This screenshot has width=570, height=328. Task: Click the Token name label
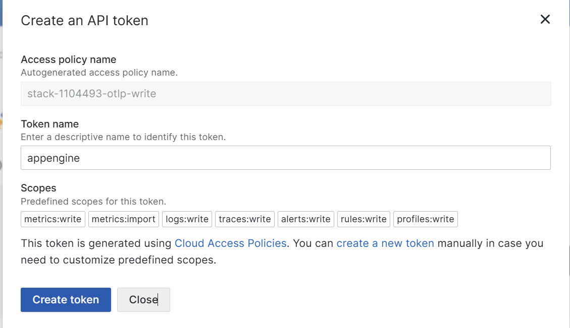click(x=49, y=123)
